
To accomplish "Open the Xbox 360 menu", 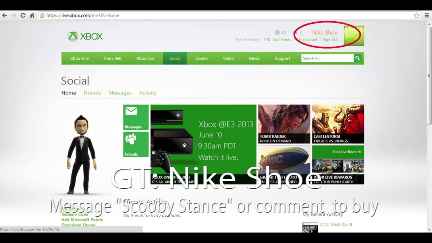I will [x=112, y=58].
